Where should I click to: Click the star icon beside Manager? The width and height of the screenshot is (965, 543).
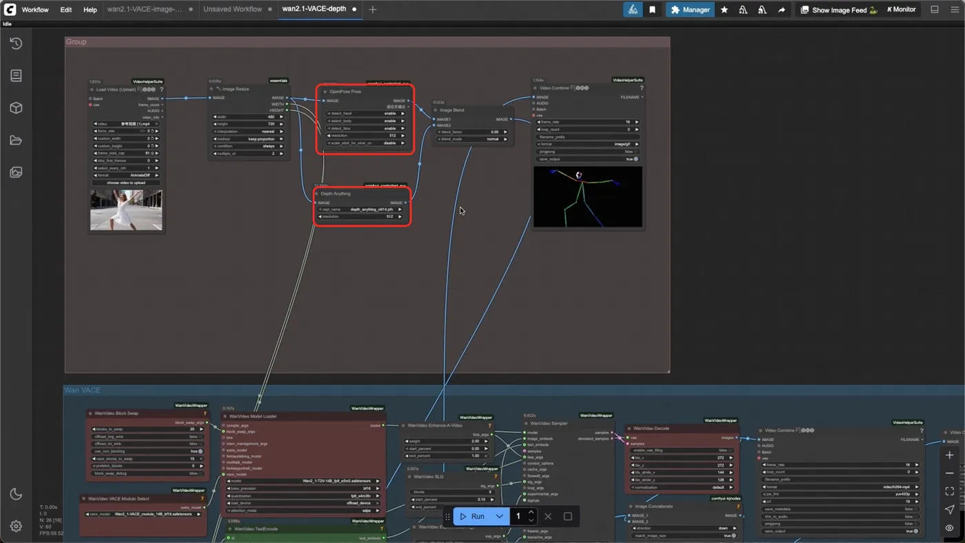pos(724,10)
